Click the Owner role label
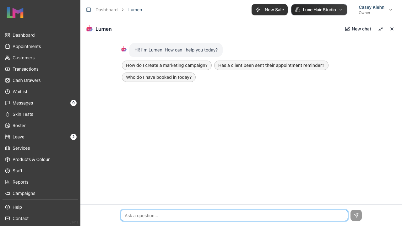The height and width of the screenshot is (226, 402). [x=365, y=13]
